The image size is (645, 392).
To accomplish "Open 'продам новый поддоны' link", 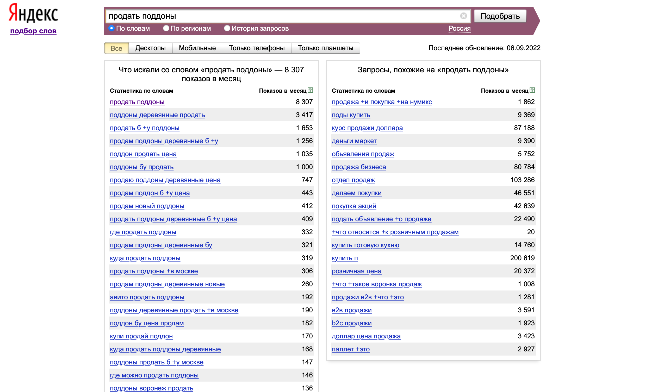I will point(147,206).
